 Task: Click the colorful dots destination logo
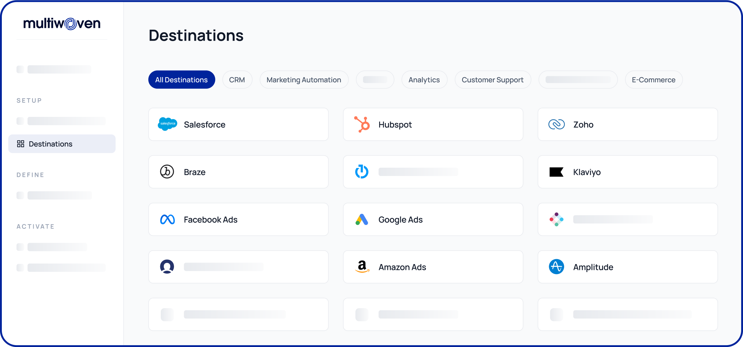(556, 219)
